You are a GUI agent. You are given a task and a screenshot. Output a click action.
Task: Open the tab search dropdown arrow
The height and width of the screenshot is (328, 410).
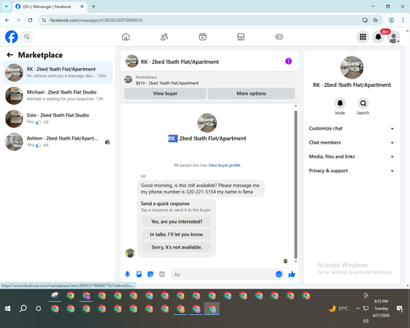click(x=7, y=7)
